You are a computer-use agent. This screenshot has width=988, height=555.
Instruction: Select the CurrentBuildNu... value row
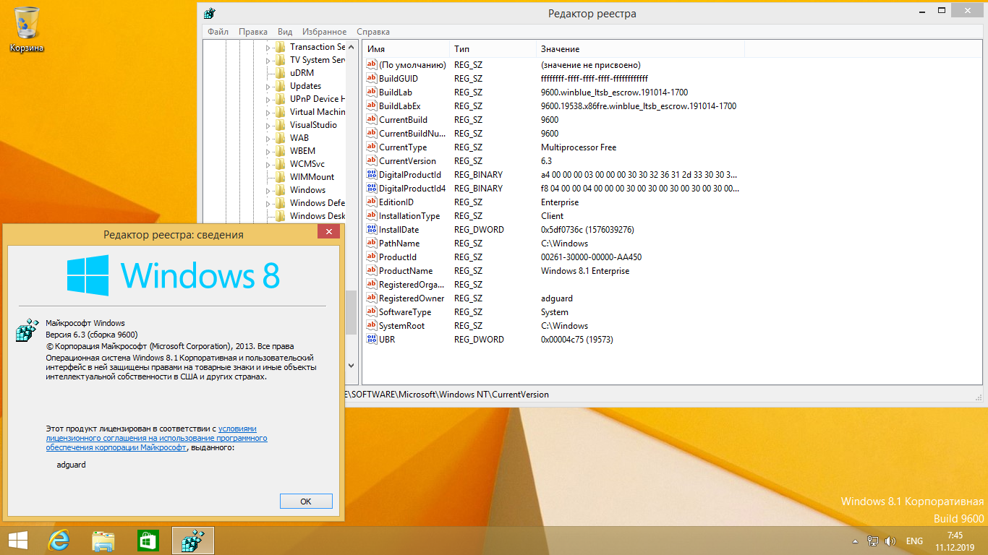pyautogui.click(x=553, y=133)
